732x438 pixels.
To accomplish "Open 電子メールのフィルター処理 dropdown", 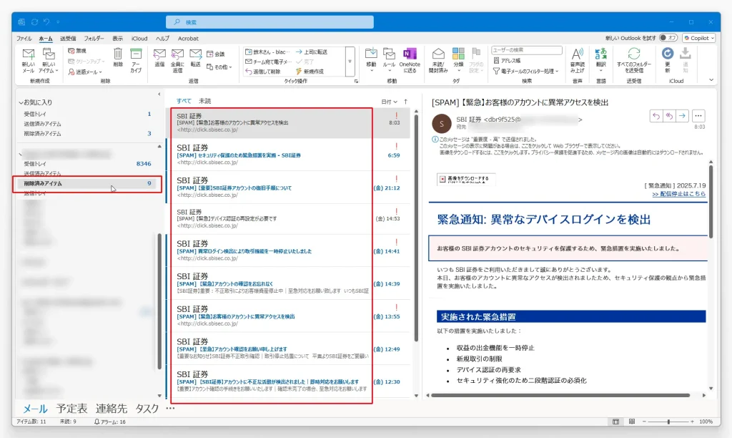I will click(x=525, y=71).
